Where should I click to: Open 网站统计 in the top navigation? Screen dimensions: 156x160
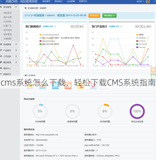(59, 1)
